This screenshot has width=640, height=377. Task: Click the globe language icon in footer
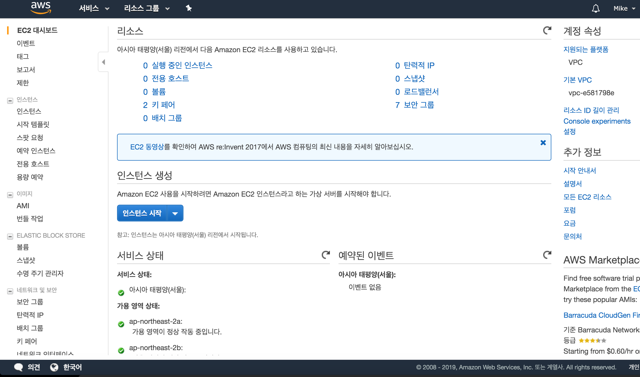(54, 367)
